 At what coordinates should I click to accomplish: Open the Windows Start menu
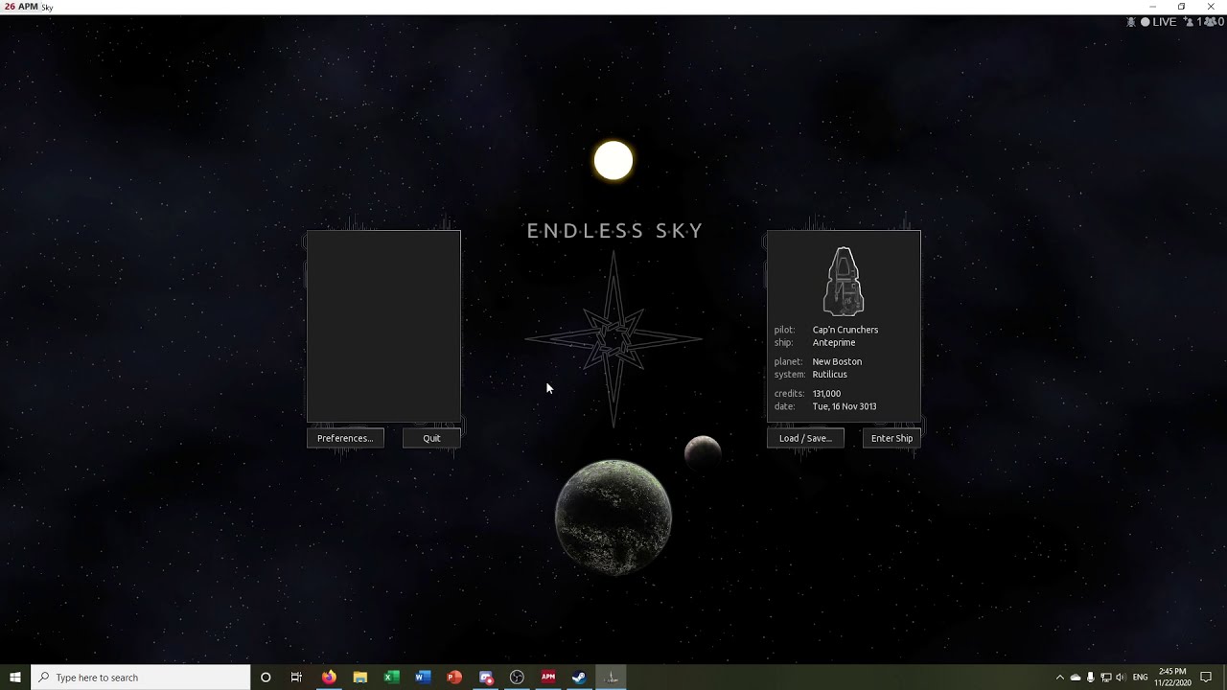pyautogui.click(x=15, y=678)
